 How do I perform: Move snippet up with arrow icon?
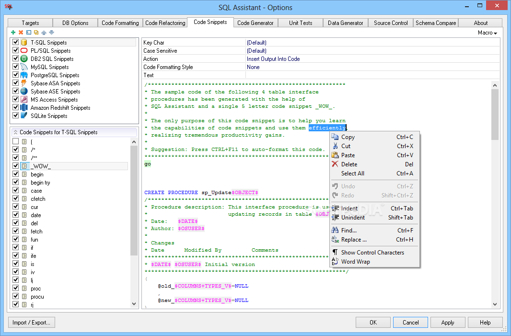click(x=44, y=32)
